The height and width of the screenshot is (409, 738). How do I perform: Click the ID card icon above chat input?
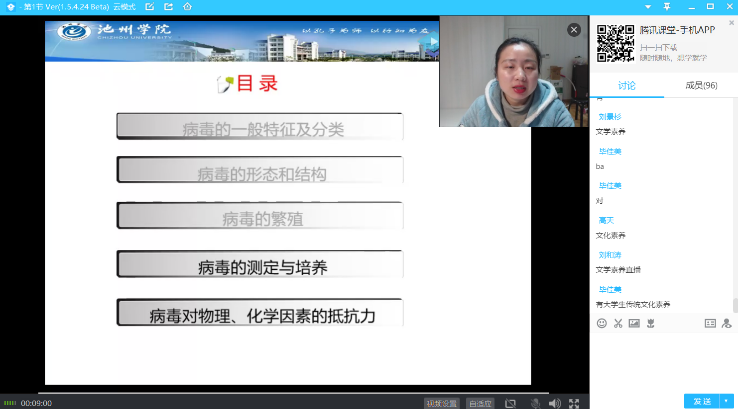coord(710,324)
